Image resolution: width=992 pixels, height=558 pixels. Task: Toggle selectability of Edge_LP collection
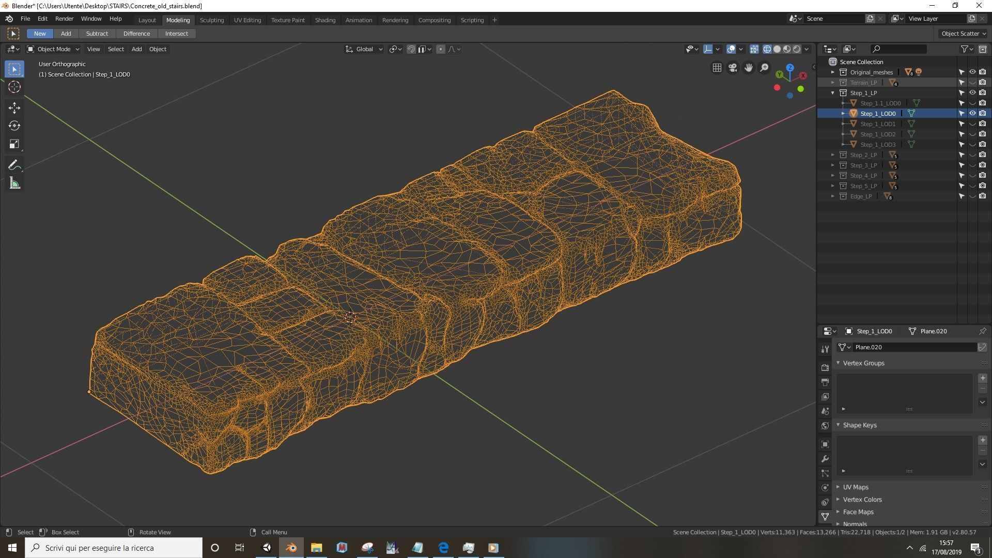click(962, 196)
